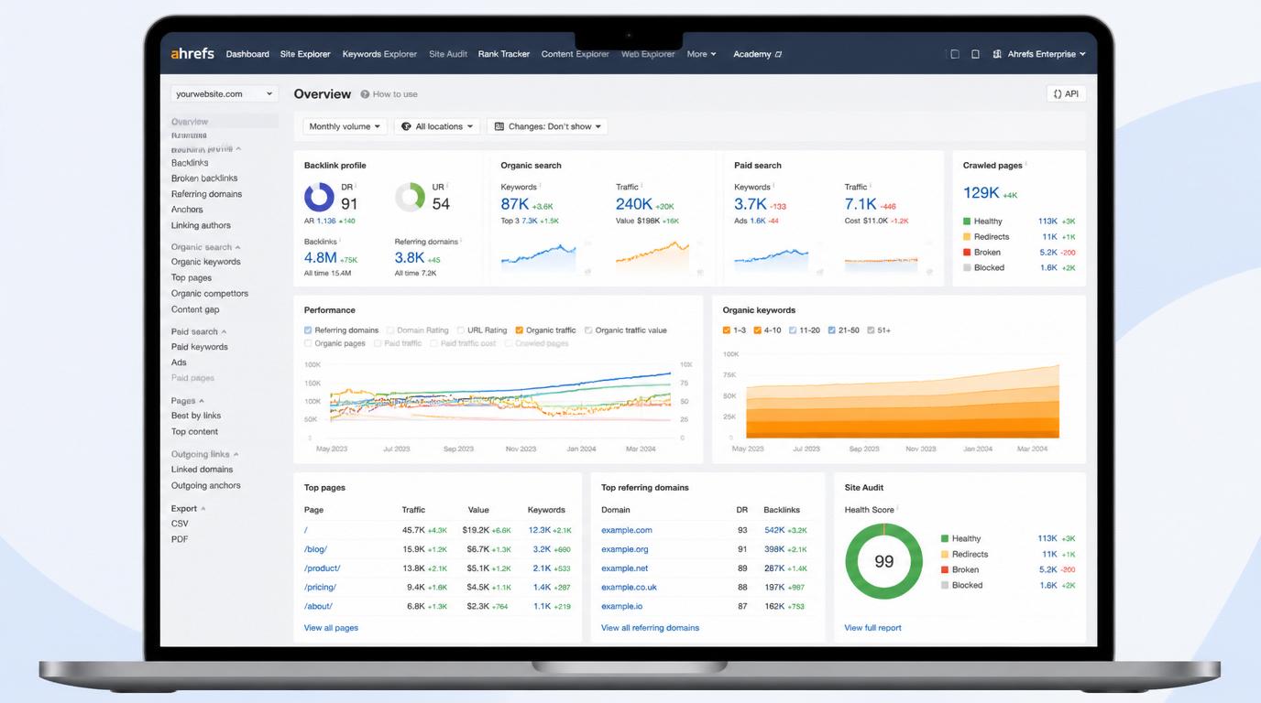Open Content Explorer in the top navigation
Viewport: 1261px width, 703px height.
575,54
